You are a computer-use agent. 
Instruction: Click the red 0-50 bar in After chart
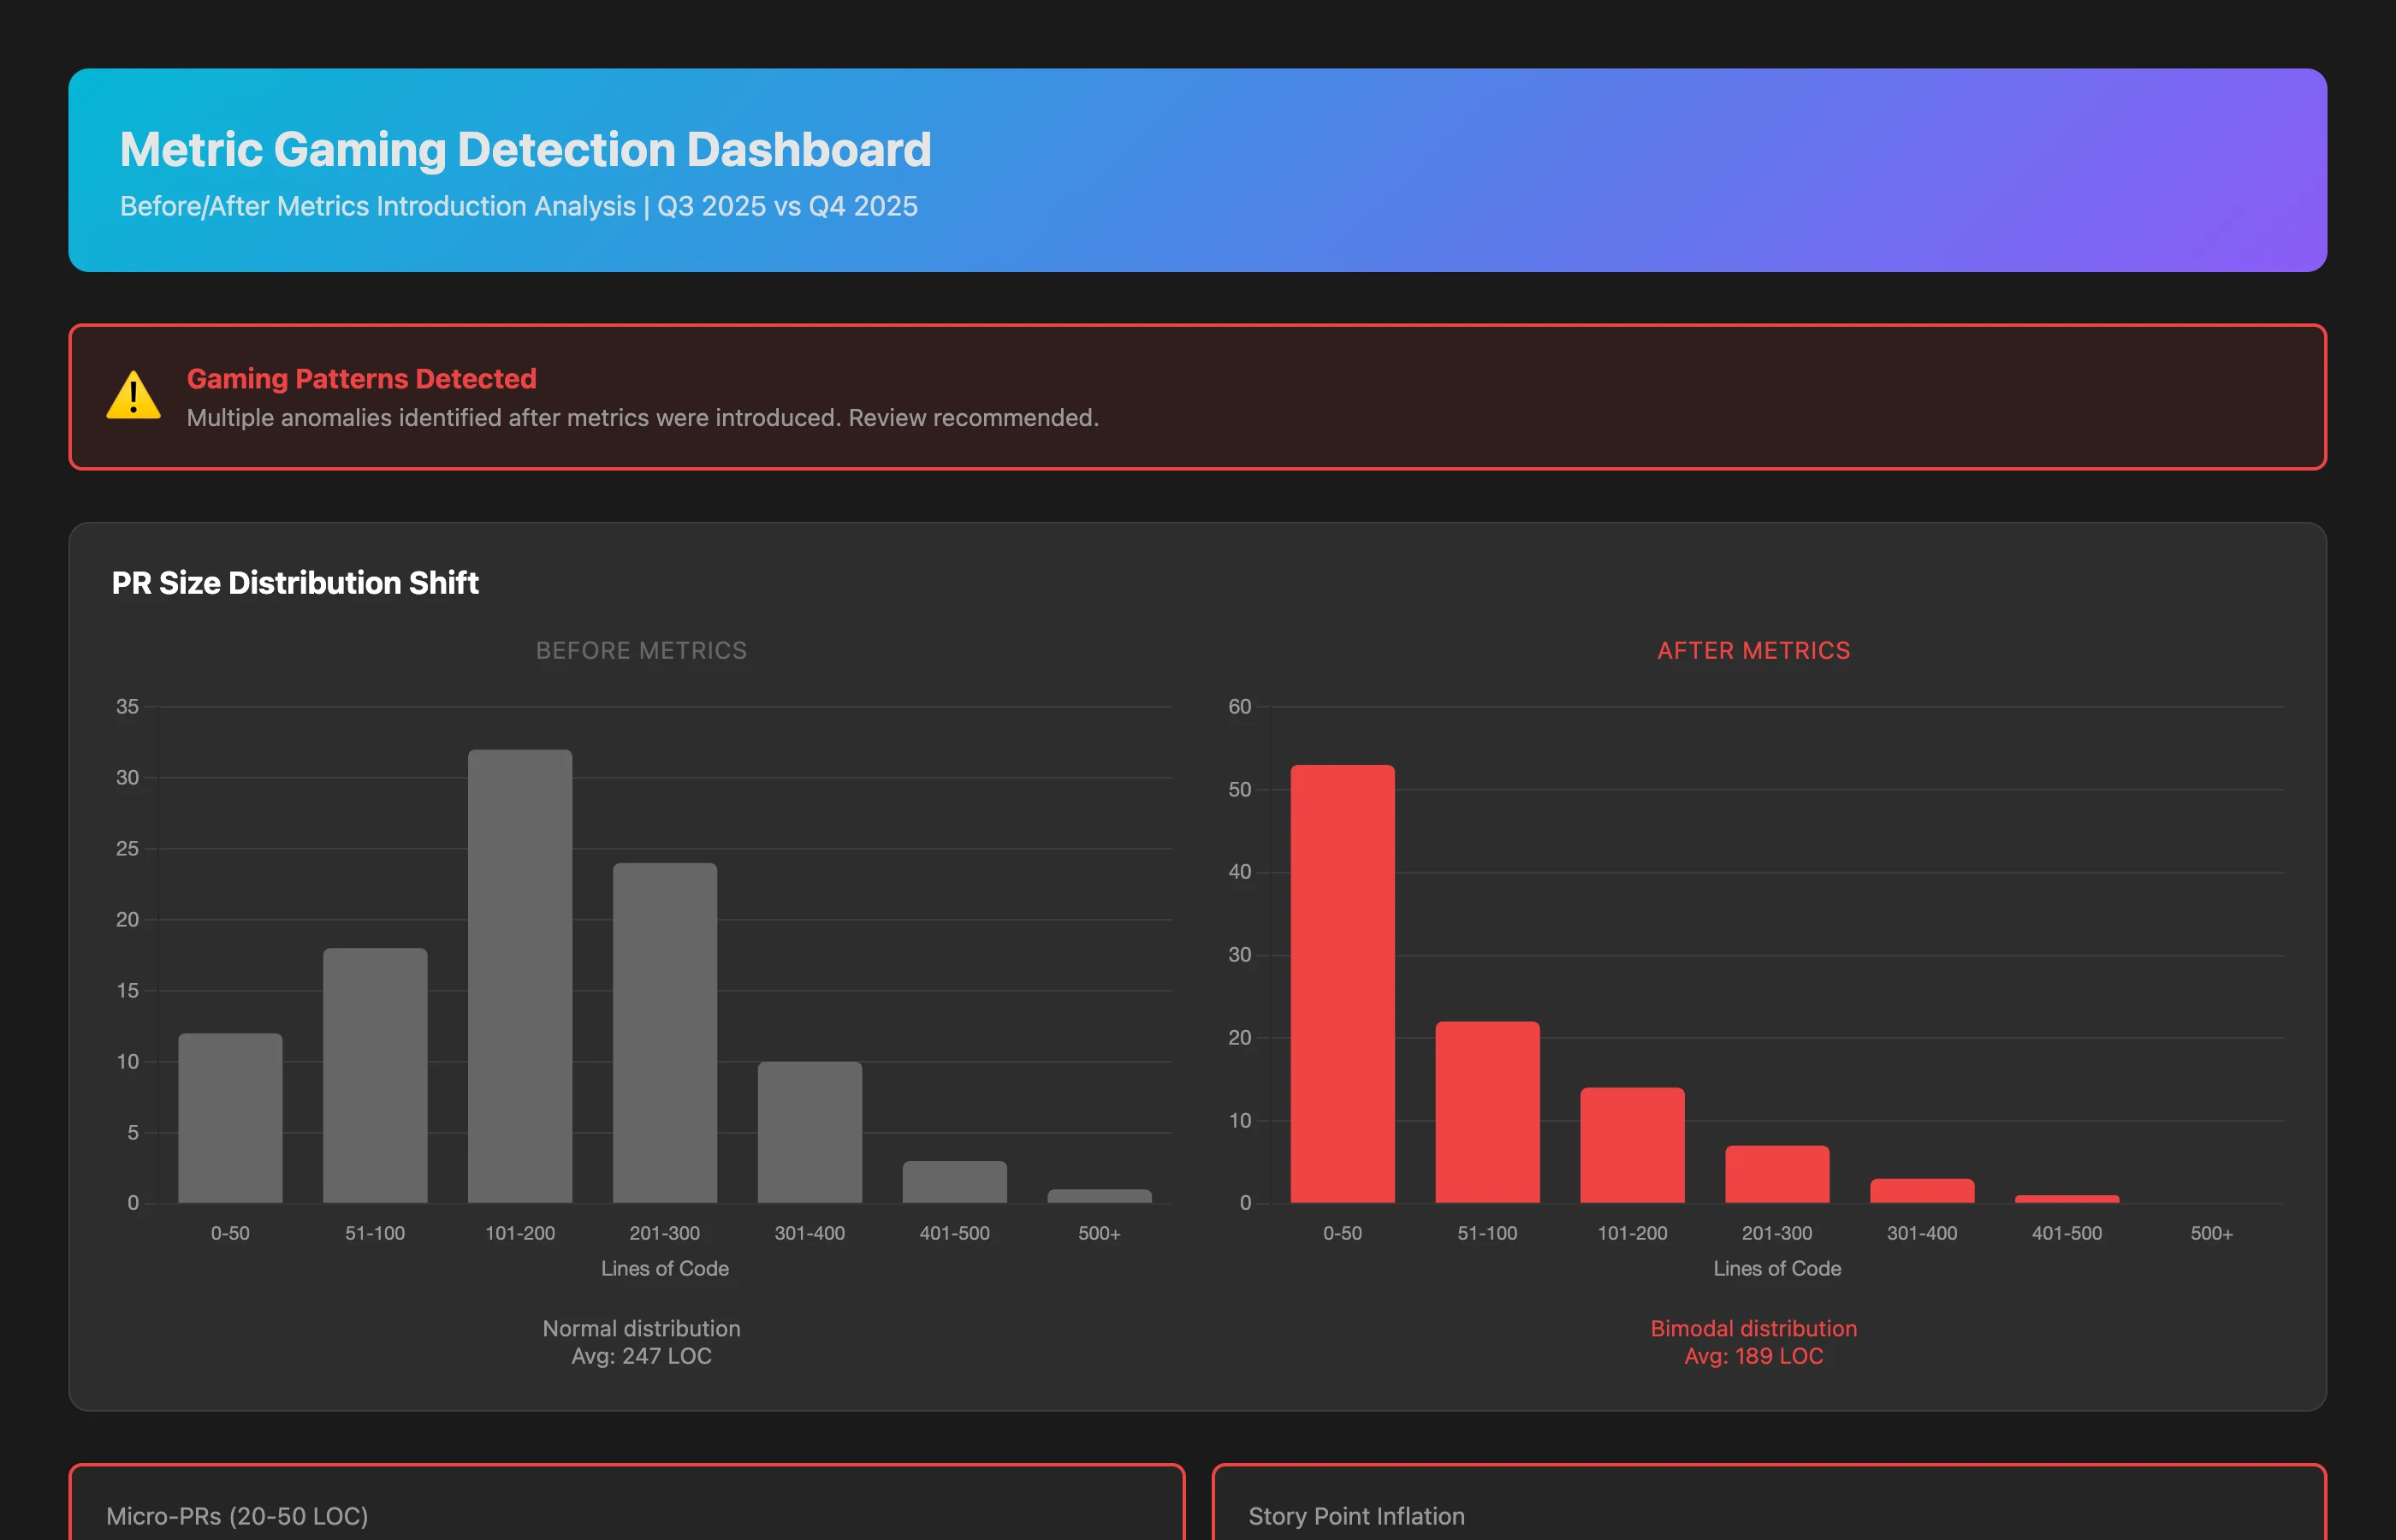pyautogui.click(x=1342, y=984)
